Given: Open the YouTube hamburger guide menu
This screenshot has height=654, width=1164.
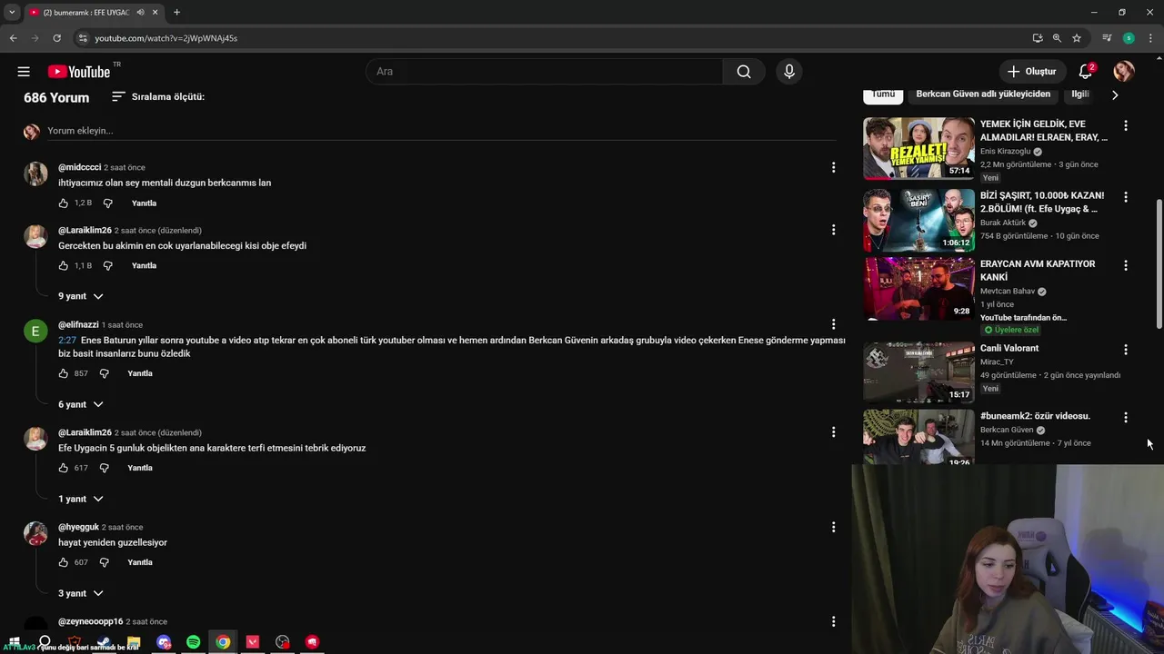Looking at the screenshot, I should point(24,72).
